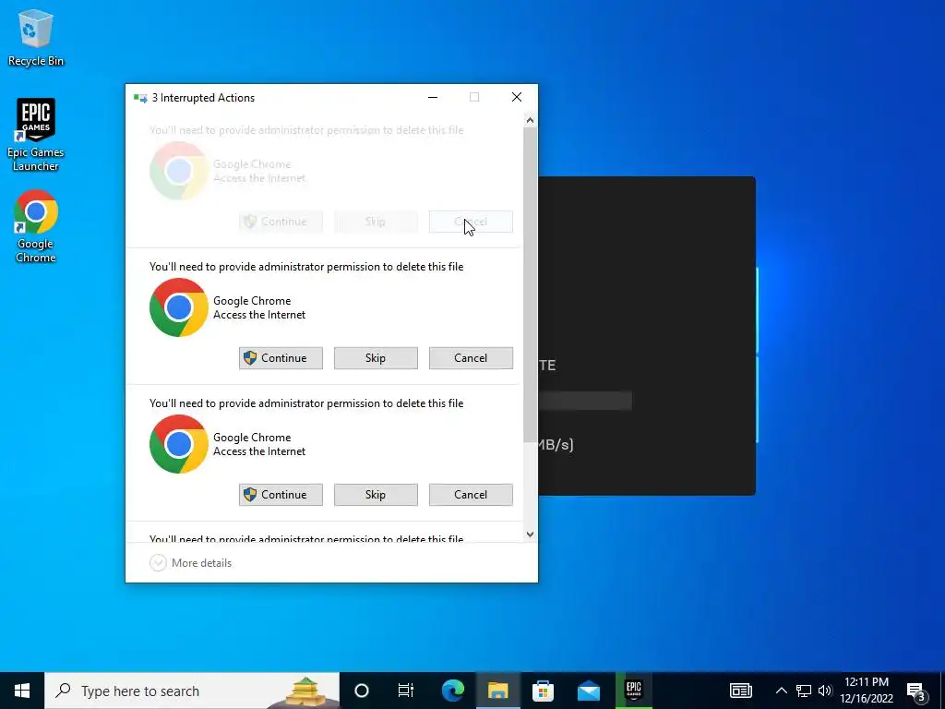Screen dimensions: 945x709
Task: Click the progress bar in the dark installer window
Action: coord(585,401)
